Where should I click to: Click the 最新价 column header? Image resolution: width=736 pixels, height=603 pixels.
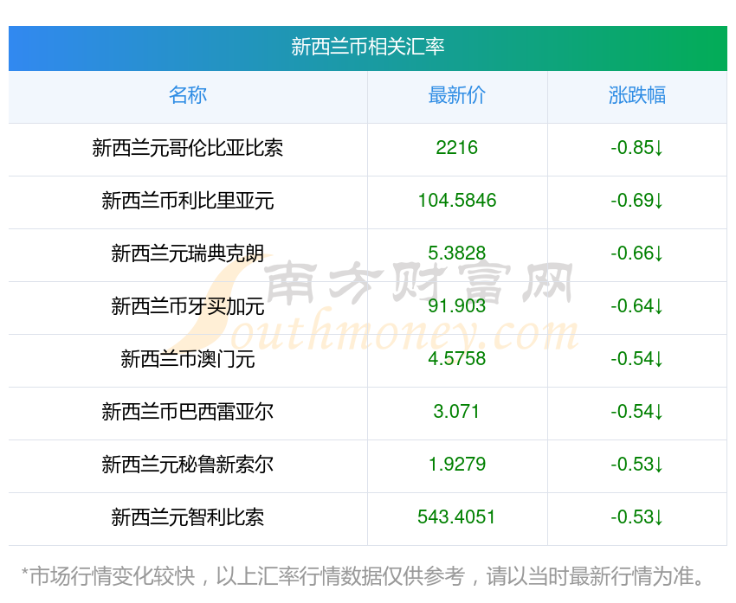click(456, 95)
